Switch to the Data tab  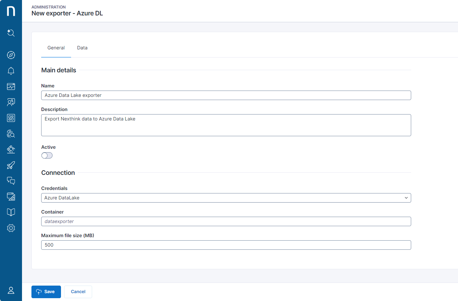[x=82, y=48]
